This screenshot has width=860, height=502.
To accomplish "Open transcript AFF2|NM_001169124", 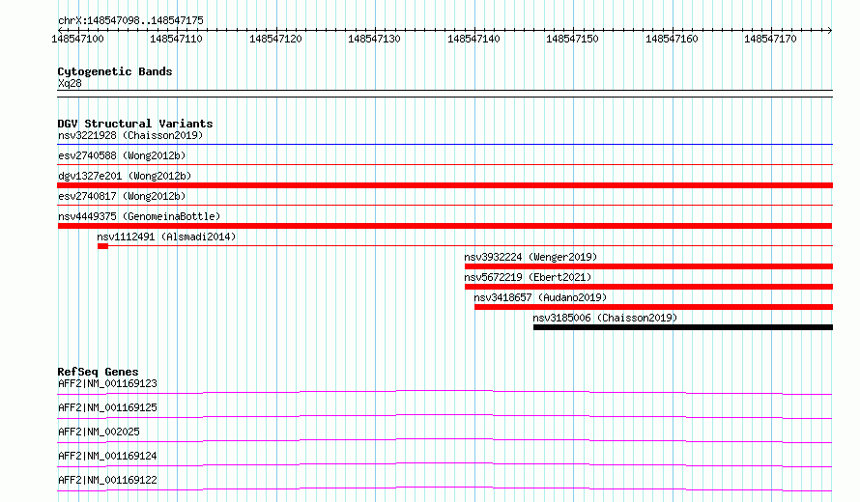I will tap(107, 456).
